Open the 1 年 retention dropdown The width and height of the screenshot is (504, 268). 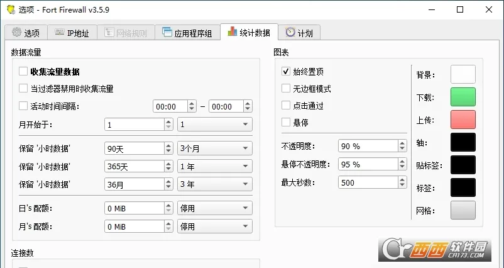215,166
